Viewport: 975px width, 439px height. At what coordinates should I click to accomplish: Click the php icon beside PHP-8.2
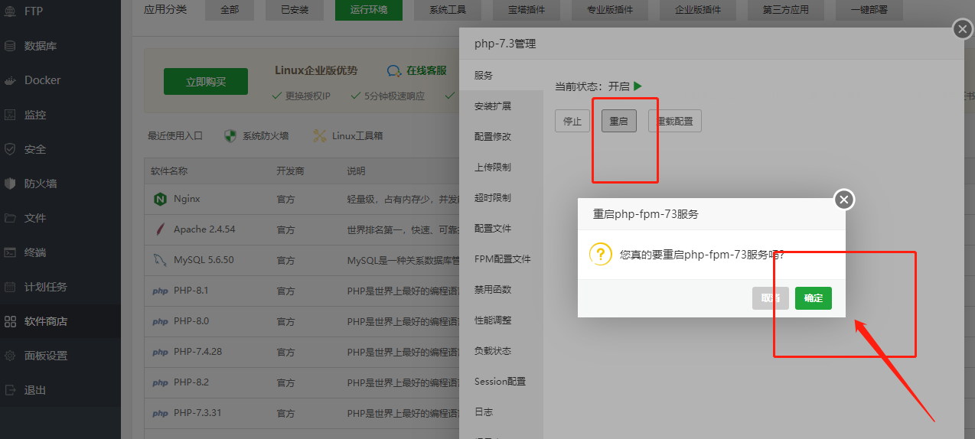[x=160, y=383]
